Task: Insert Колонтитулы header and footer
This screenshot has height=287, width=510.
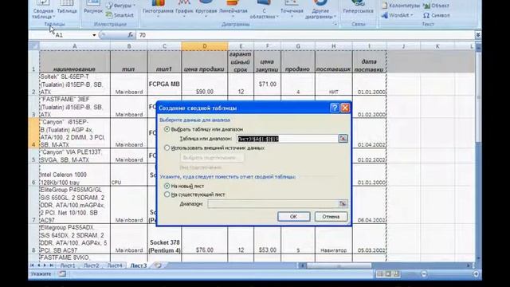Action: pyautogui.click(x=401, y=6)
